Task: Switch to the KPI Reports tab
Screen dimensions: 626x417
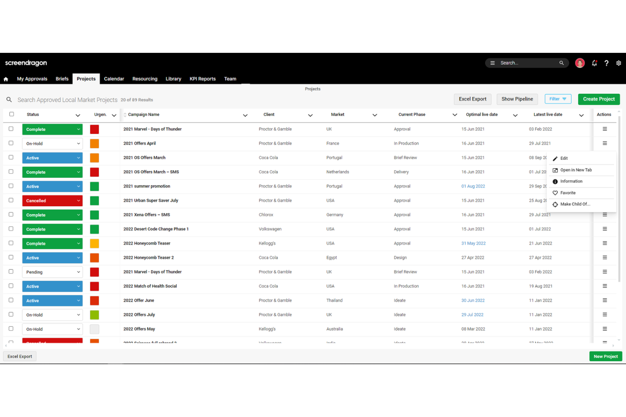Action: [x=202, y=79]
